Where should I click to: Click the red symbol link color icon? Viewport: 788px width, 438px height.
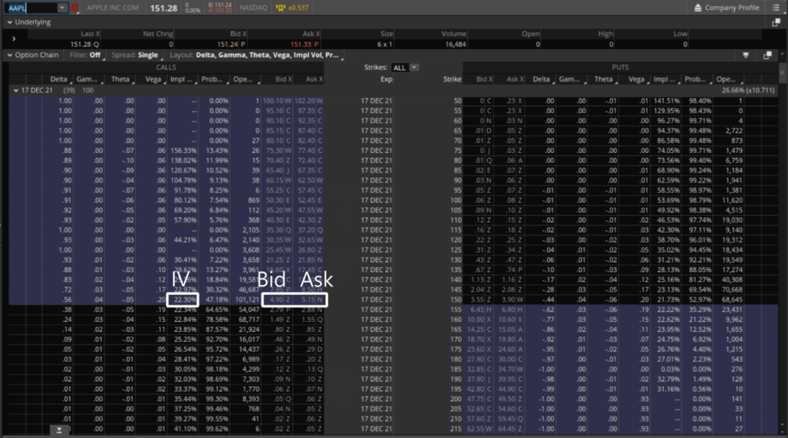point(75,8)
